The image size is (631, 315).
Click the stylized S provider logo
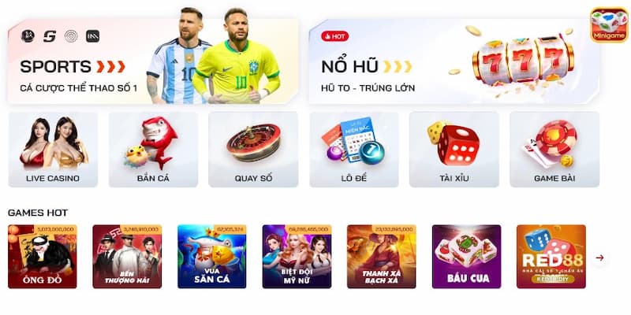pos(50,36)
